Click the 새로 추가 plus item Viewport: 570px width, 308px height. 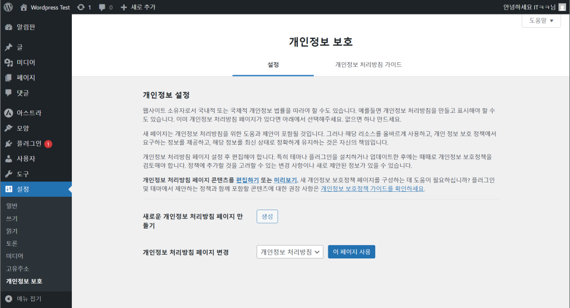138,7
